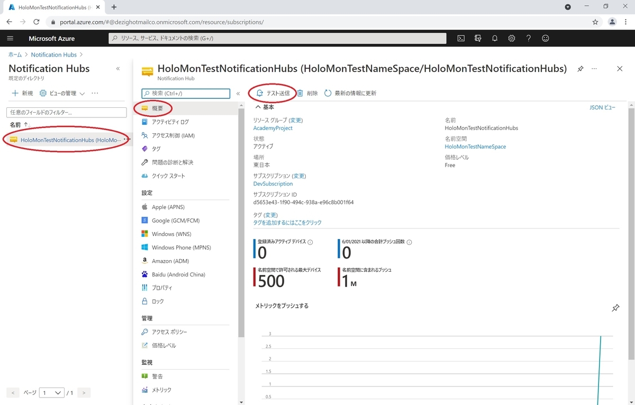The image size is (635, 405).
Task: Open ビューの管理 dropdown
Action: 62,93
